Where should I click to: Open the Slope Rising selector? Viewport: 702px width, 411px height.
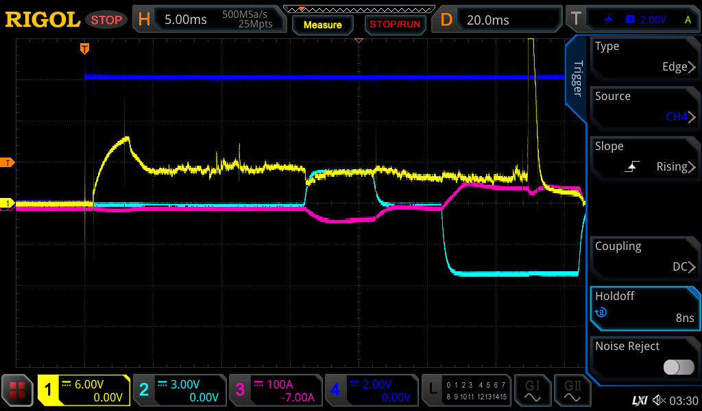(644, 157)
